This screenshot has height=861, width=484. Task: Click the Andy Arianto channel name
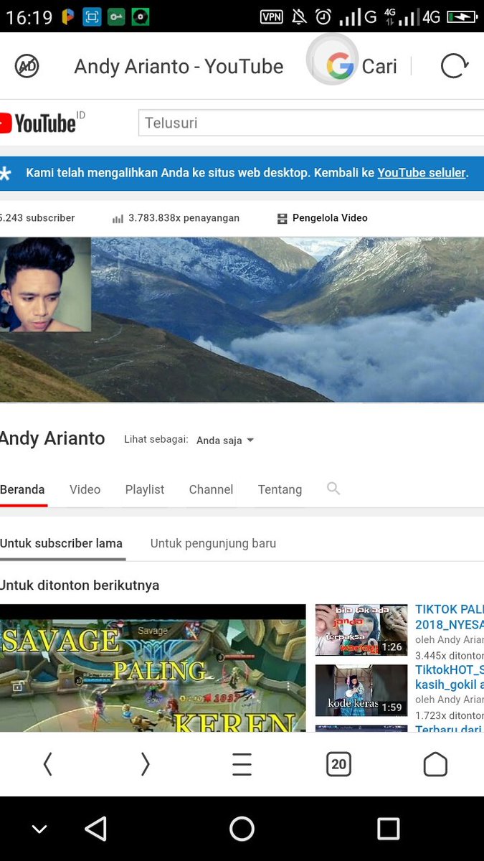(52, 438)
